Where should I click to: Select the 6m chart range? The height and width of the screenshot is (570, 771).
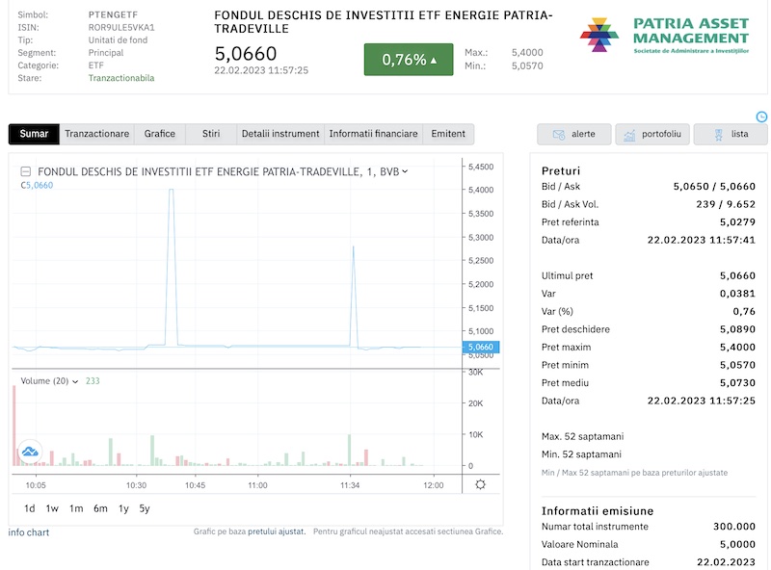pos(100,508)
